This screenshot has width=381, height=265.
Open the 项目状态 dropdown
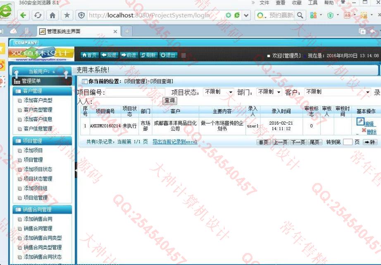click(x=219, y=92)
